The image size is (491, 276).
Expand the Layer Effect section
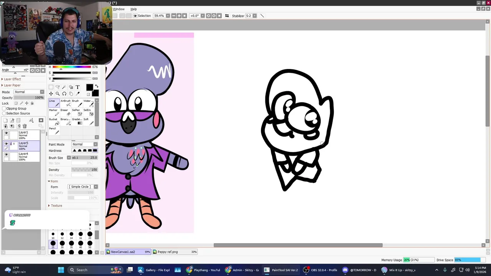pos(12,79)
